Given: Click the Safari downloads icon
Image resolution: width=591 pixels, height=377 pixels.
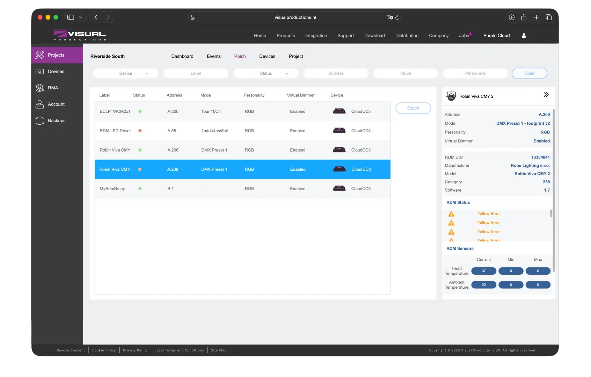Looking at the screenshot, I should pyautogui.click(x=511, y=17).
